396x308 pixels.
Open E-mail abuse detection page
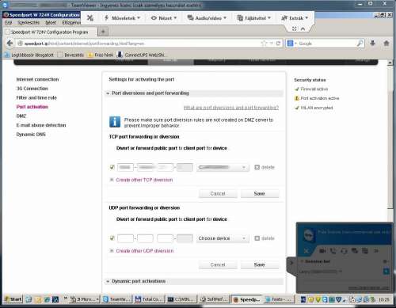coord(41,125)
